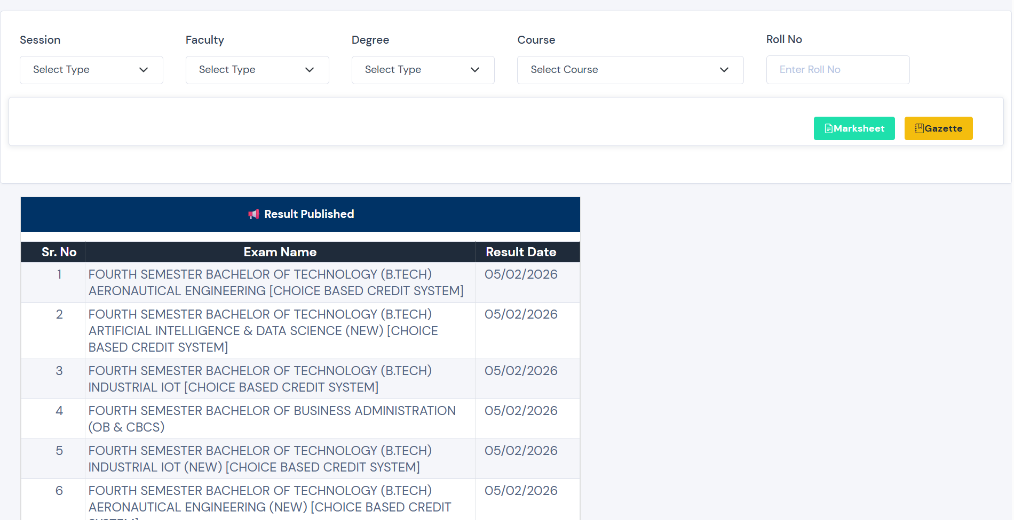This screenshot has height=520, width=1014.
Task: Click the chevron icon on the Course selector
Action: point(724,70)
